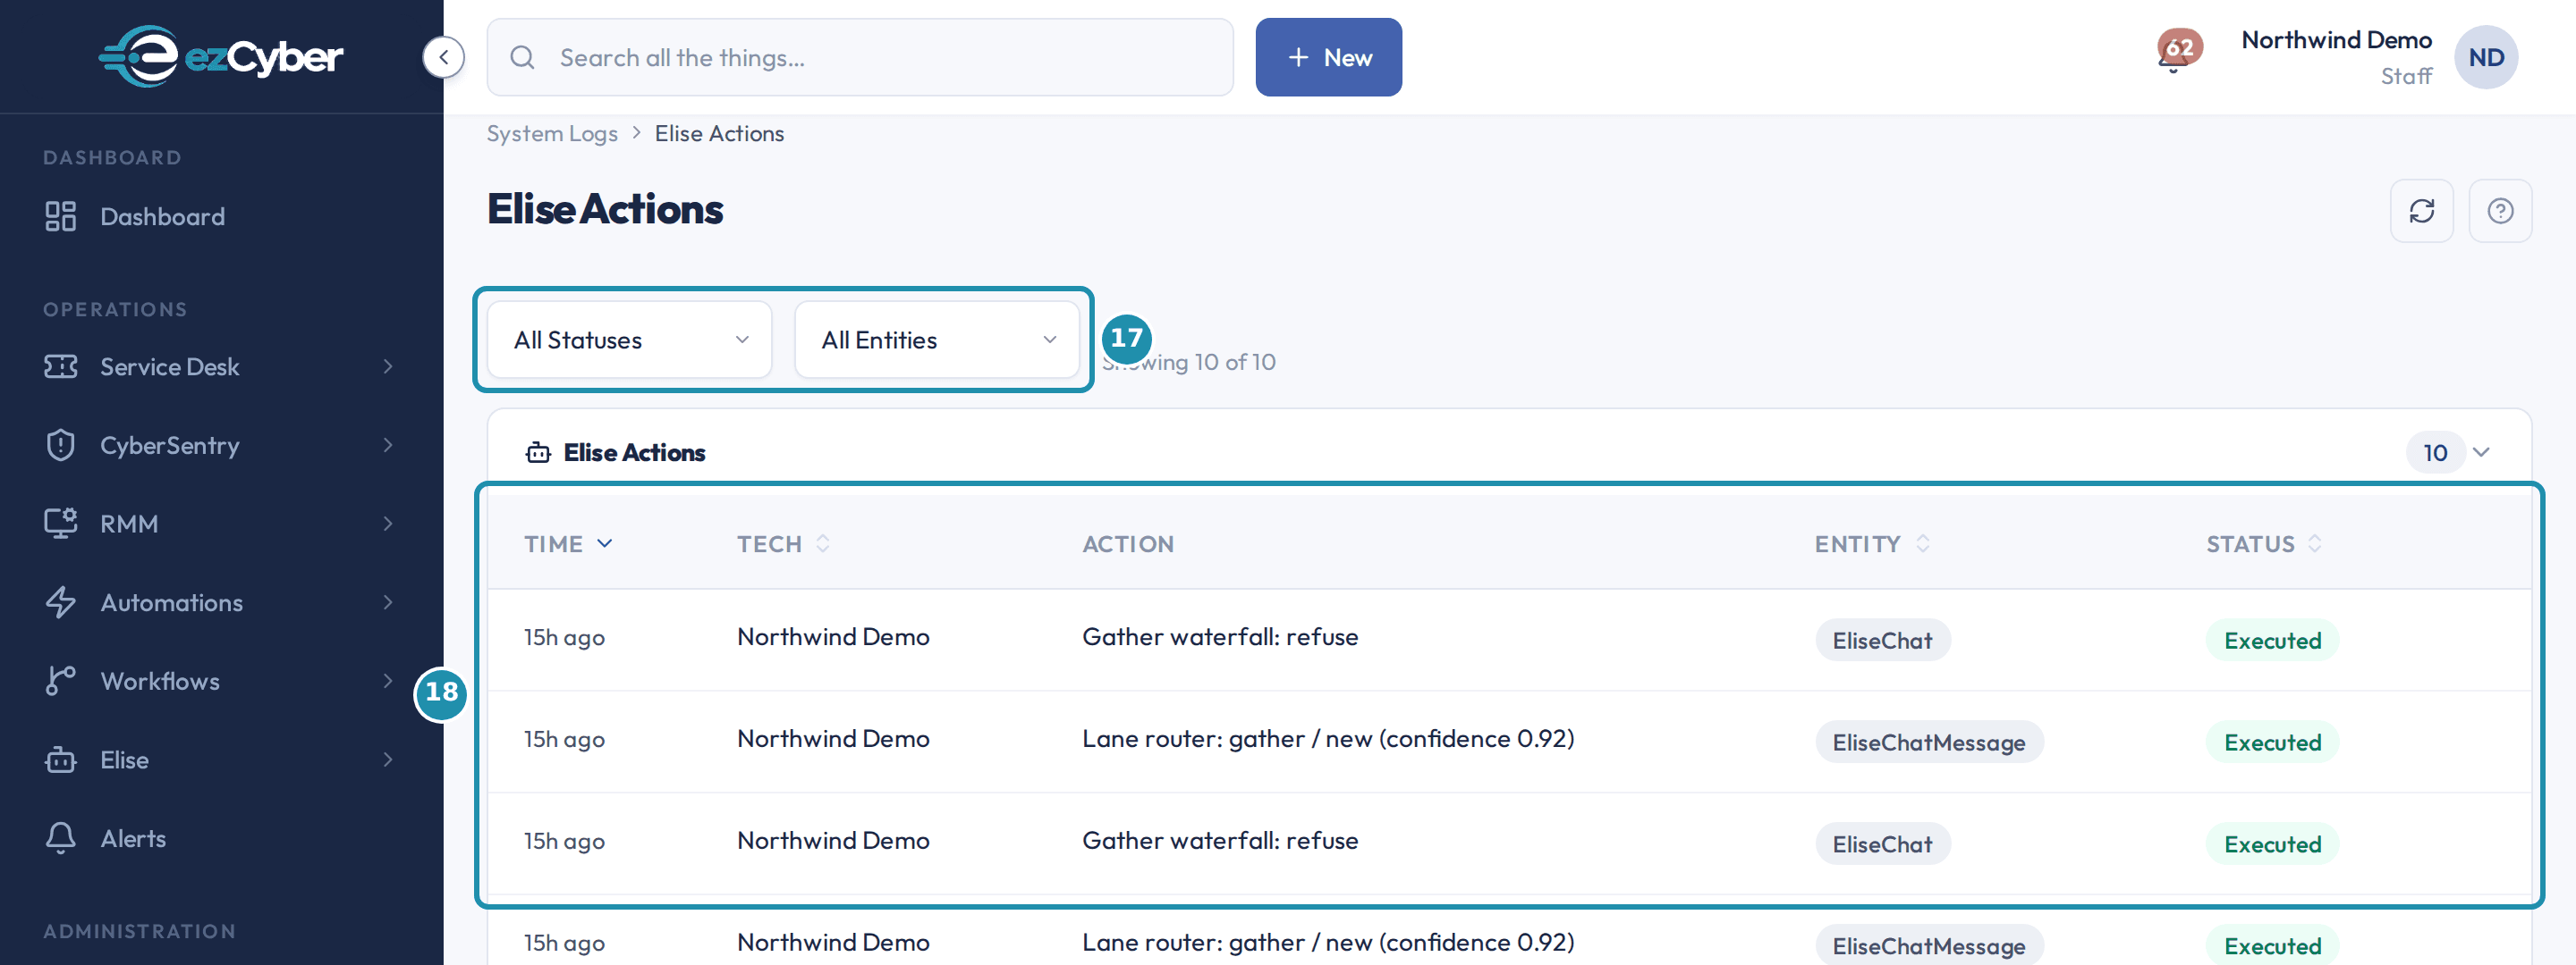The image size is (2576, 965).
Task: Collapse the sidebar with the arrow button
Action: [x=443, y=57]
